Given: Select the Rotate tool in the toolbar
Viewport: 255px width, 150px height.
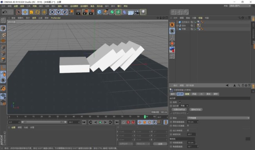Looking at the screenshot, I should click(x=38, y=12).
